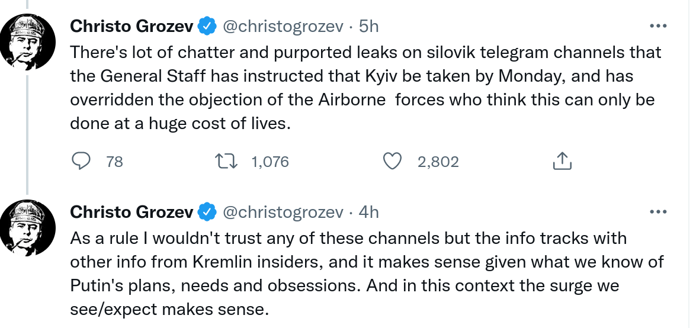Click Christo Grozev name on 5h tweet

[131, 26]
